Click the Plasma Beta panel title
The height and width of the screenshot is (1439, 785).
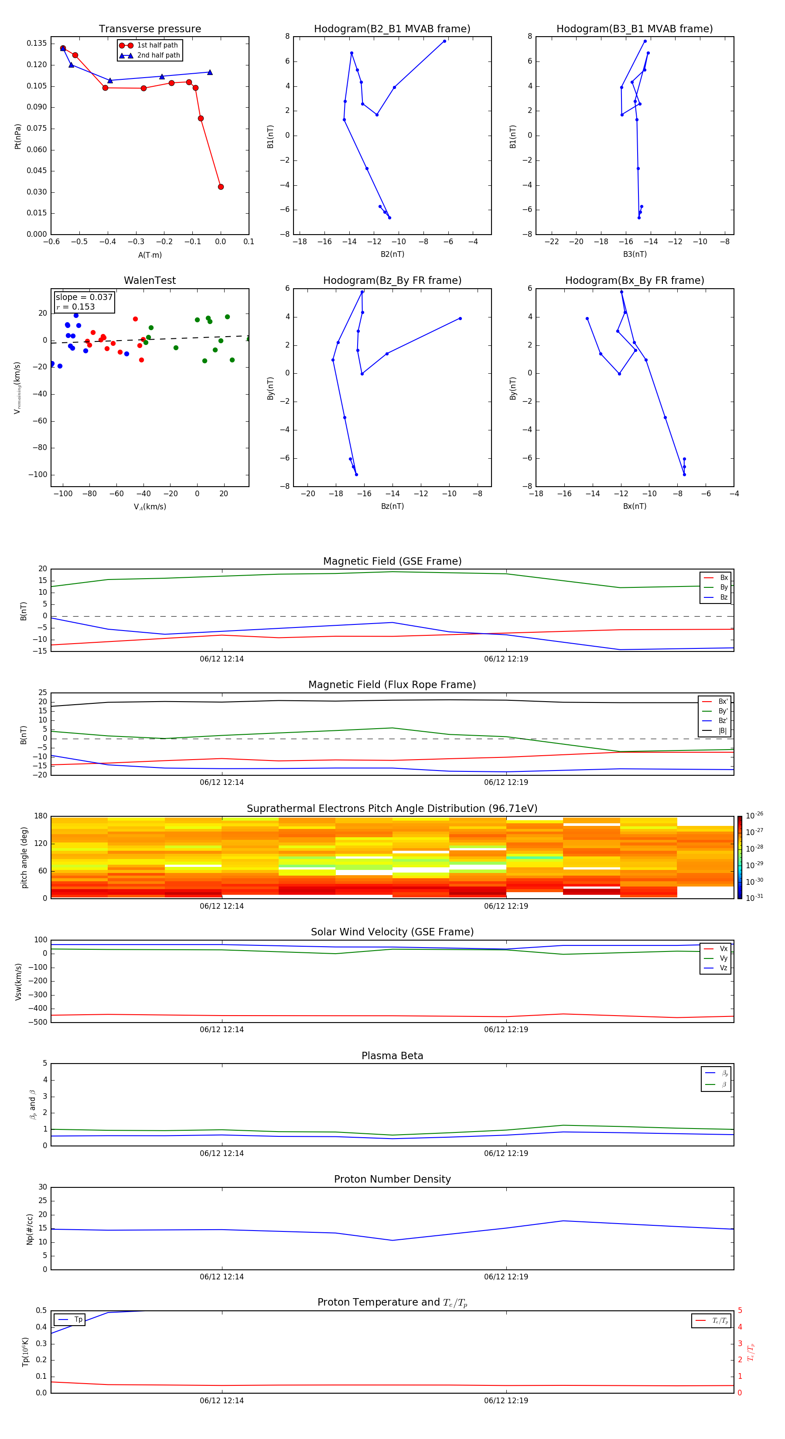(x=392, y=1056)
